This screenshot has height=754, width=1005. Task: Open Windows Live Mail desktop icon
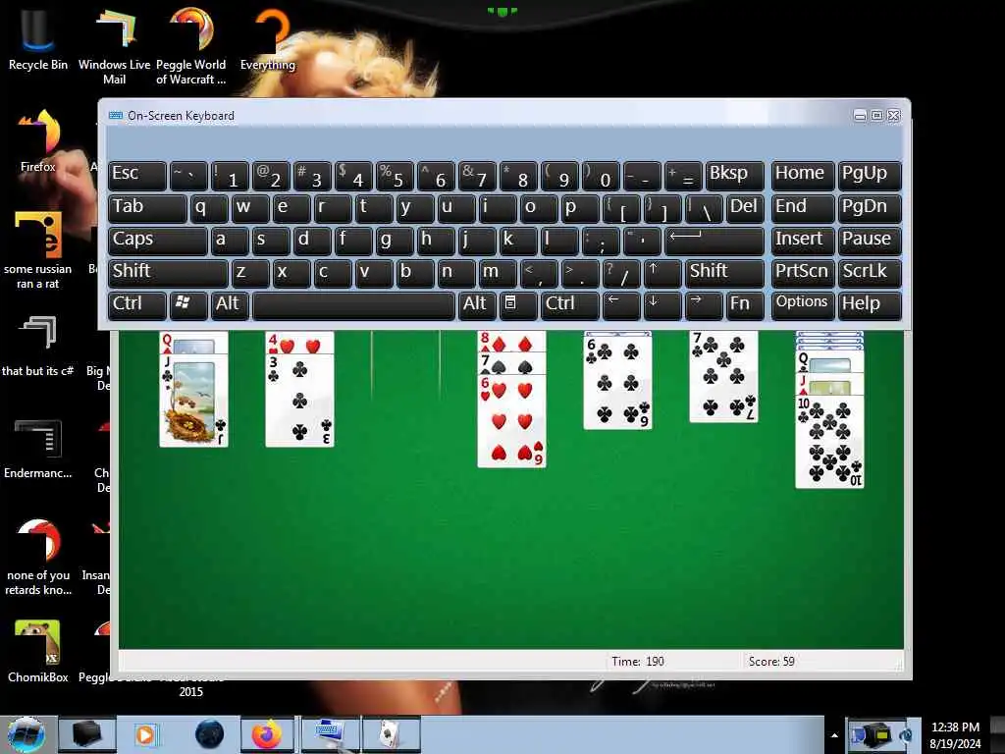(114, 46)
